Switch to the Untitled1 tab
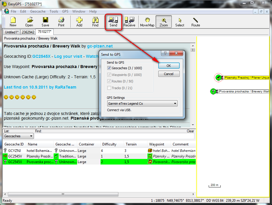The width and height of the screenshot is (272, 205). (x=12, y=32)
